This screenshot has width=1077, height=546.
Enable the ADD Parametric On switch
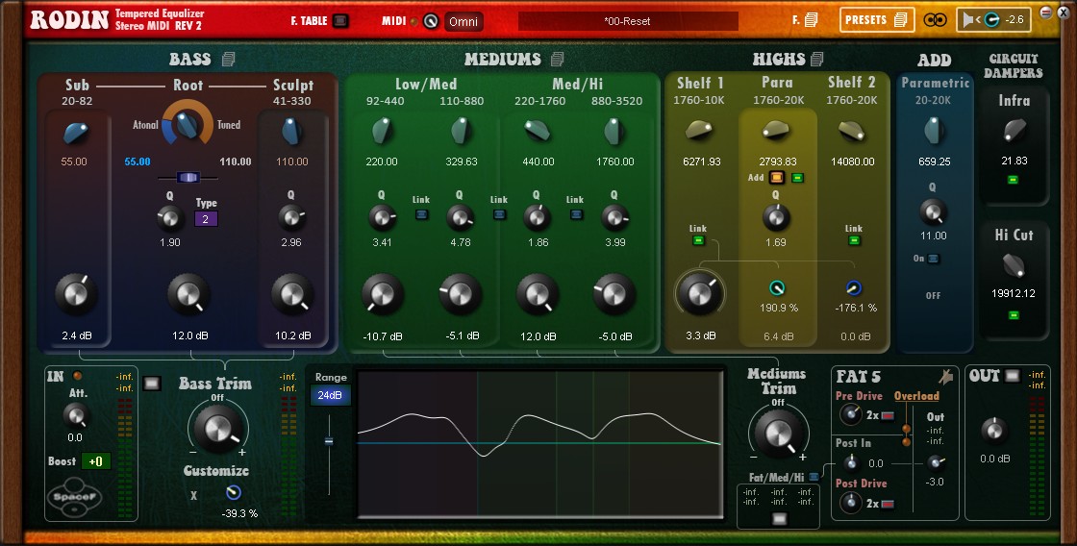pyautogui.click(x=934, y=259)
